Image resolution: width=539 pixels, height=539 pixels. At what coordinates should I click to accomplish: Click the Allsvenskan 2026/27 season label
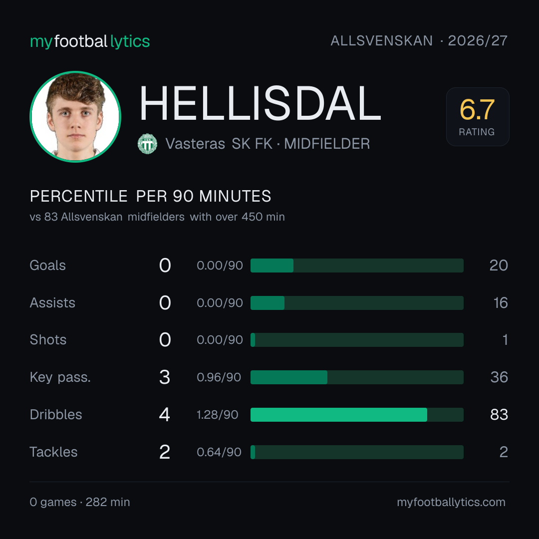[419, 40]
